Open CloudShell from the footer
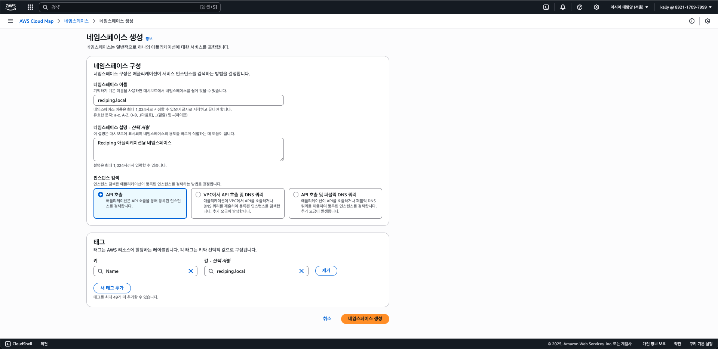718x349 pixels. [x=19, y=344]
